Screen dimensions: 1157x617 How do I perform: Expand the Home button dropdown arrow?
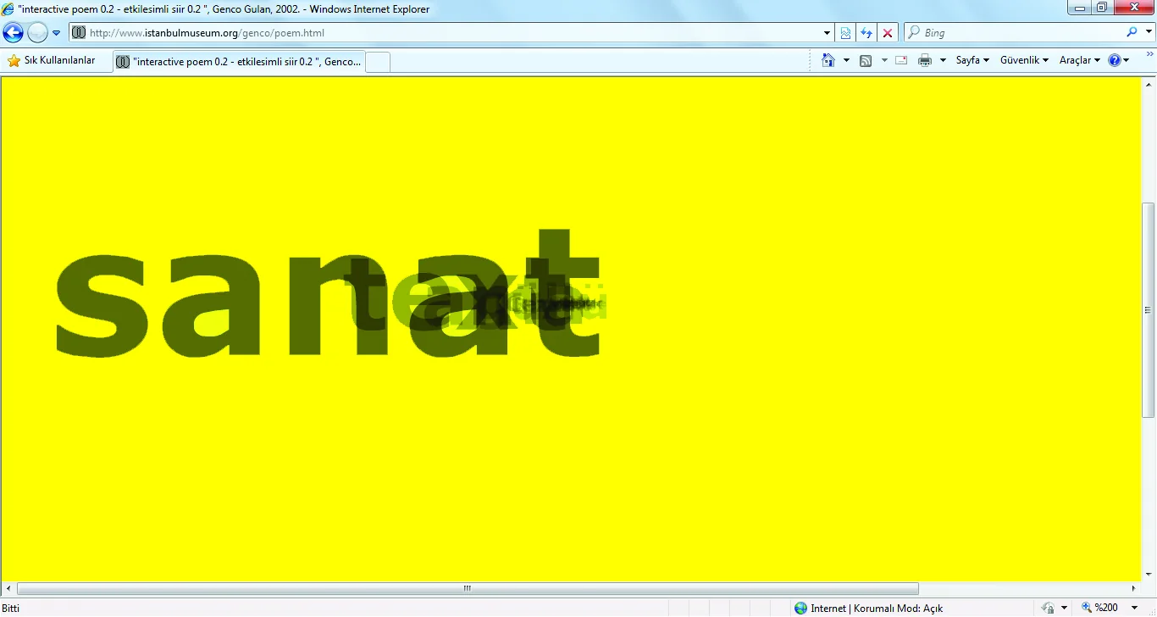click(846, 61)
